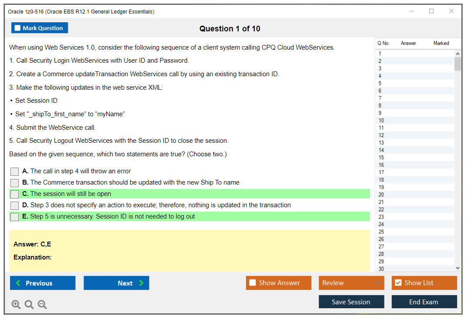Select question 20 in the list
468x320 pixels.
click(381, 195)
